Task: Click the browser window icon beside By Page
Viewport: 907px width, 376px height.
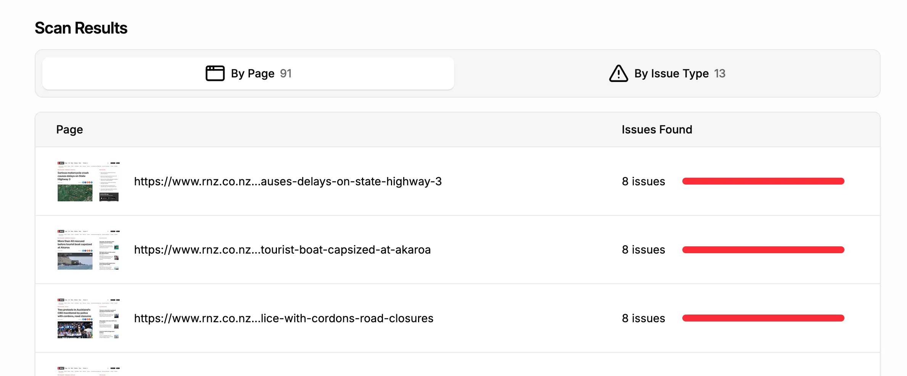Action: tap(215, 73)
